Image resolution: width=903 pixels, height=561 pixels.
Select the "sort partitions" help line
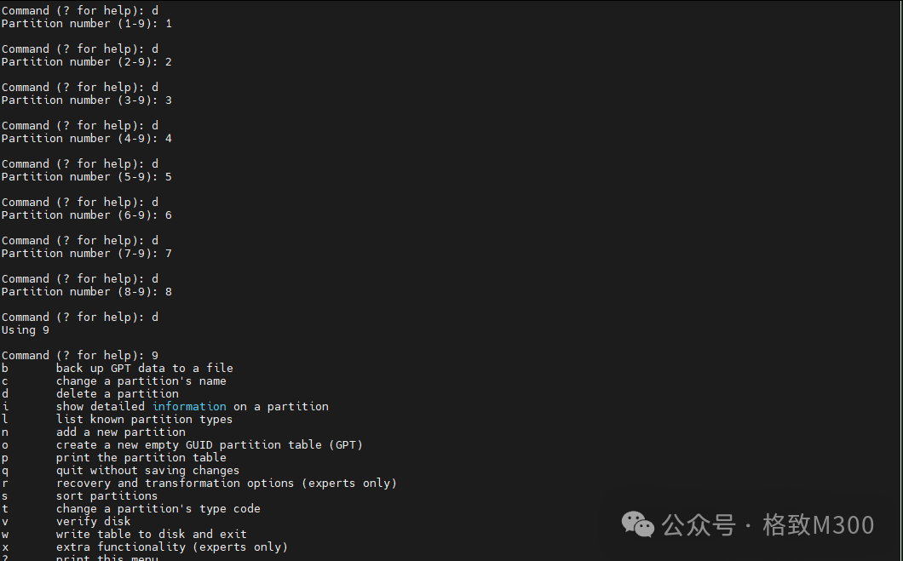click(x=106, y=495)
